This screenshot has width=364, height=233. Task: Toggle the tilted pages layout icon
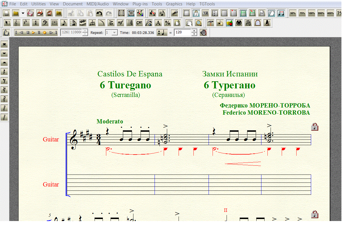coord(271,13)
